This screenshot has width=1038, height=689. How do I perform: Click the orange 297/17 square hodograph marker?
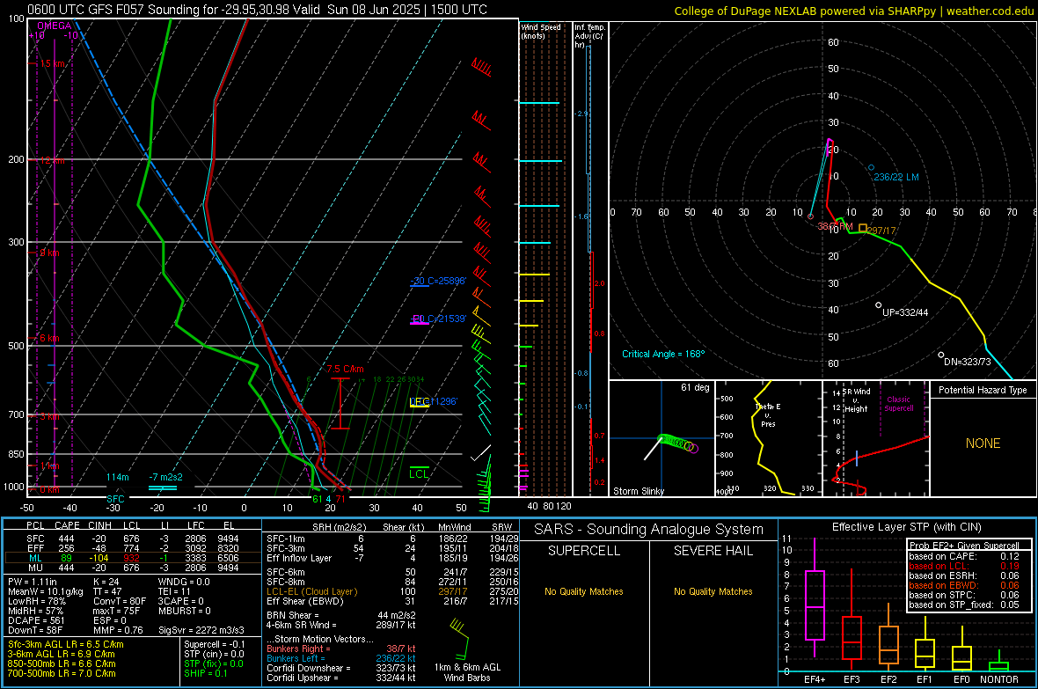click(x=863, y=228)
